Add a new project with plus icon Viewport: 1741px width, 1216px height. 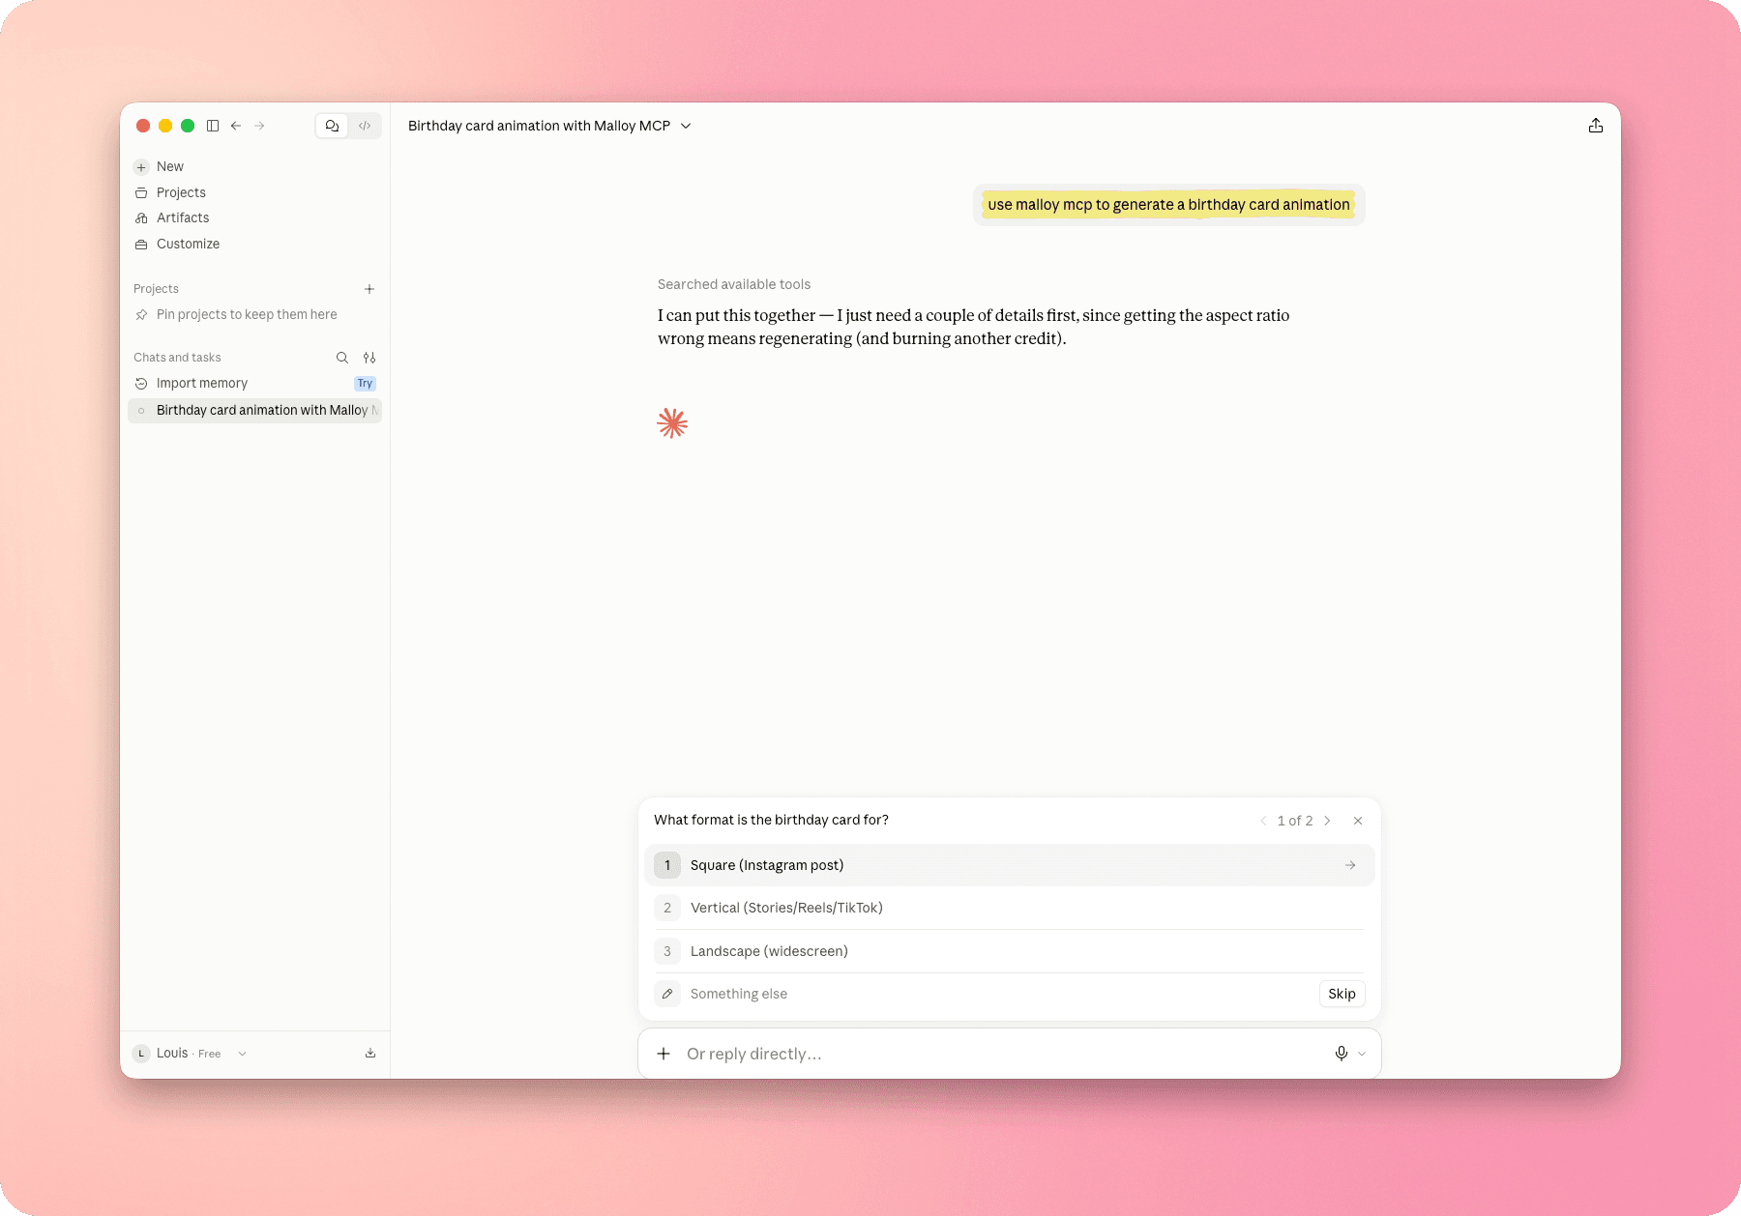(x=369, y=289)
